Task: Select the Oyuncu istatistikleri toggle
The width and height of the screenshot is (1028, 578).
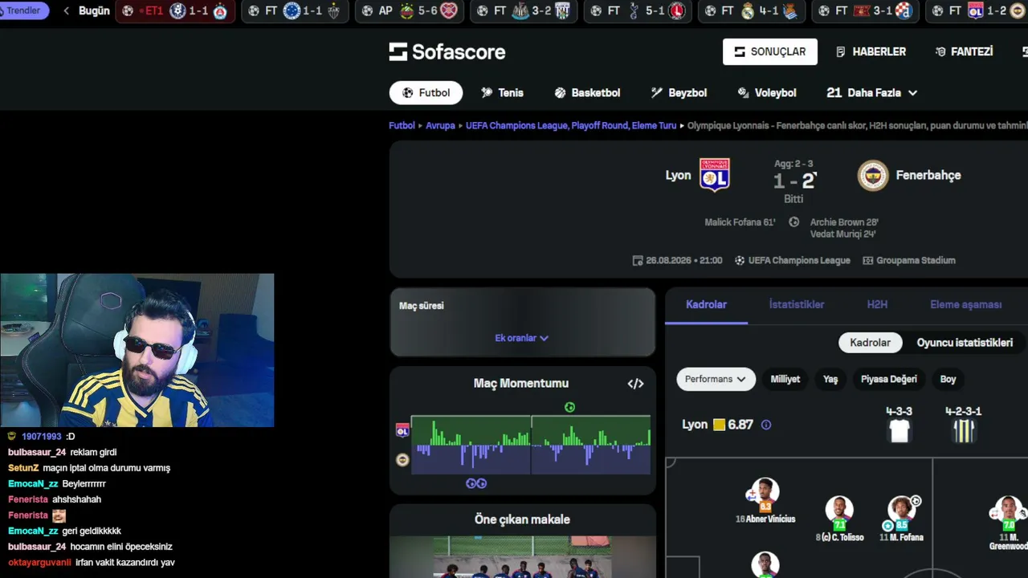Action: (965, 343)
